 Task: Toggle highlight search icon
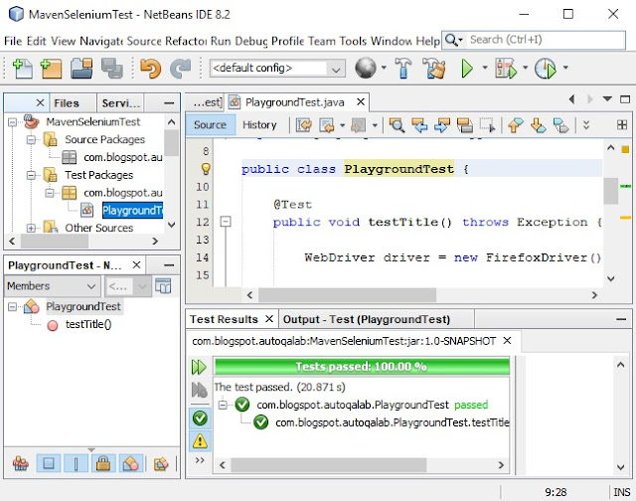[465, 125]
